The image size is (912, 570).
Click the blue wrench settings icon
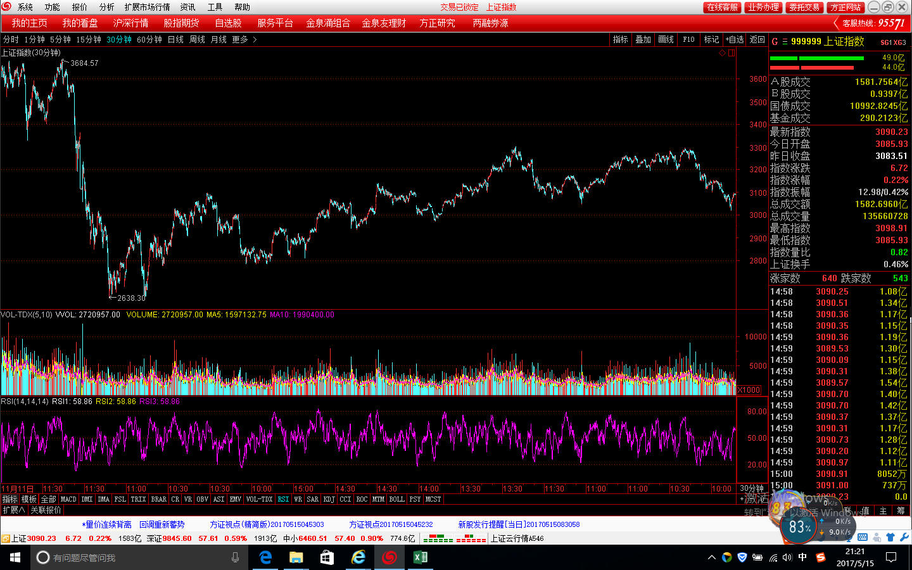coord(904,538)
